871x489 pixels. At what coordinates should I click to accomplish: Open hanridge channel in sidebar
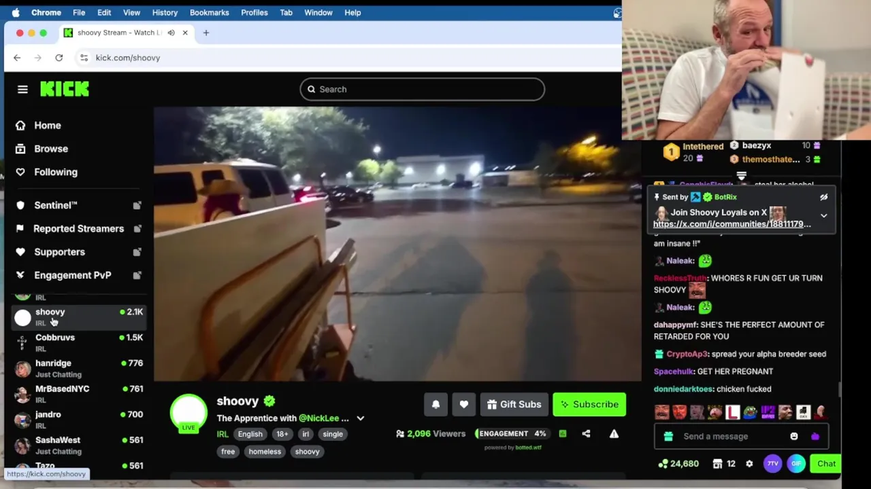(78, 368)
